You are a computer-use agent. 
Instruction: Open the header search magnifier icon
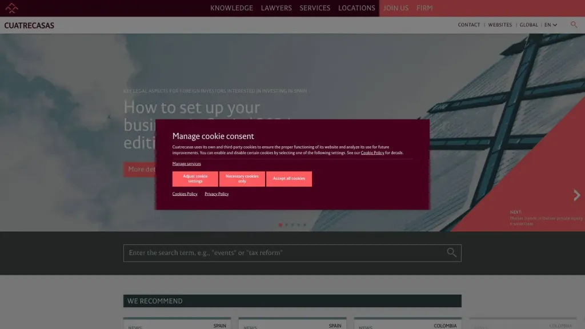pyautogui.click(x=574, y=25)
